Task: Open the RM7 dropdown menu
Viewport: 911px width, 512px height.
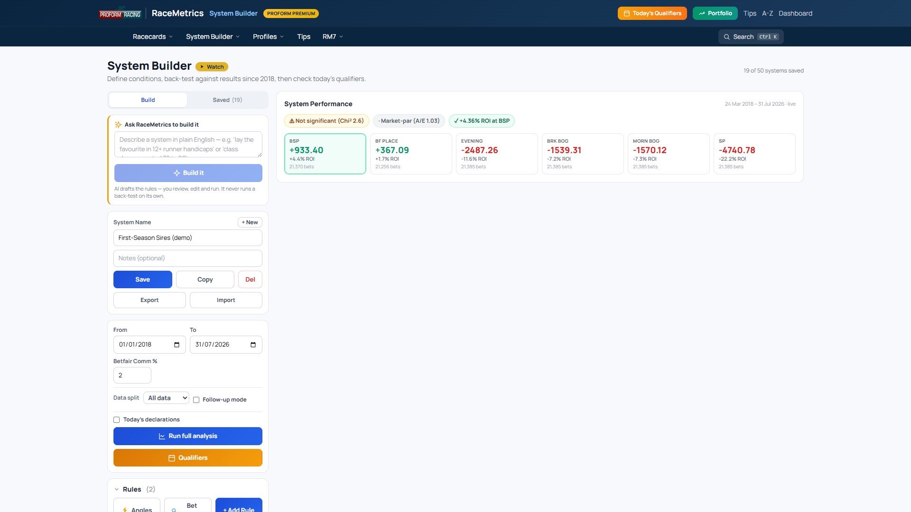Action: 333,37
